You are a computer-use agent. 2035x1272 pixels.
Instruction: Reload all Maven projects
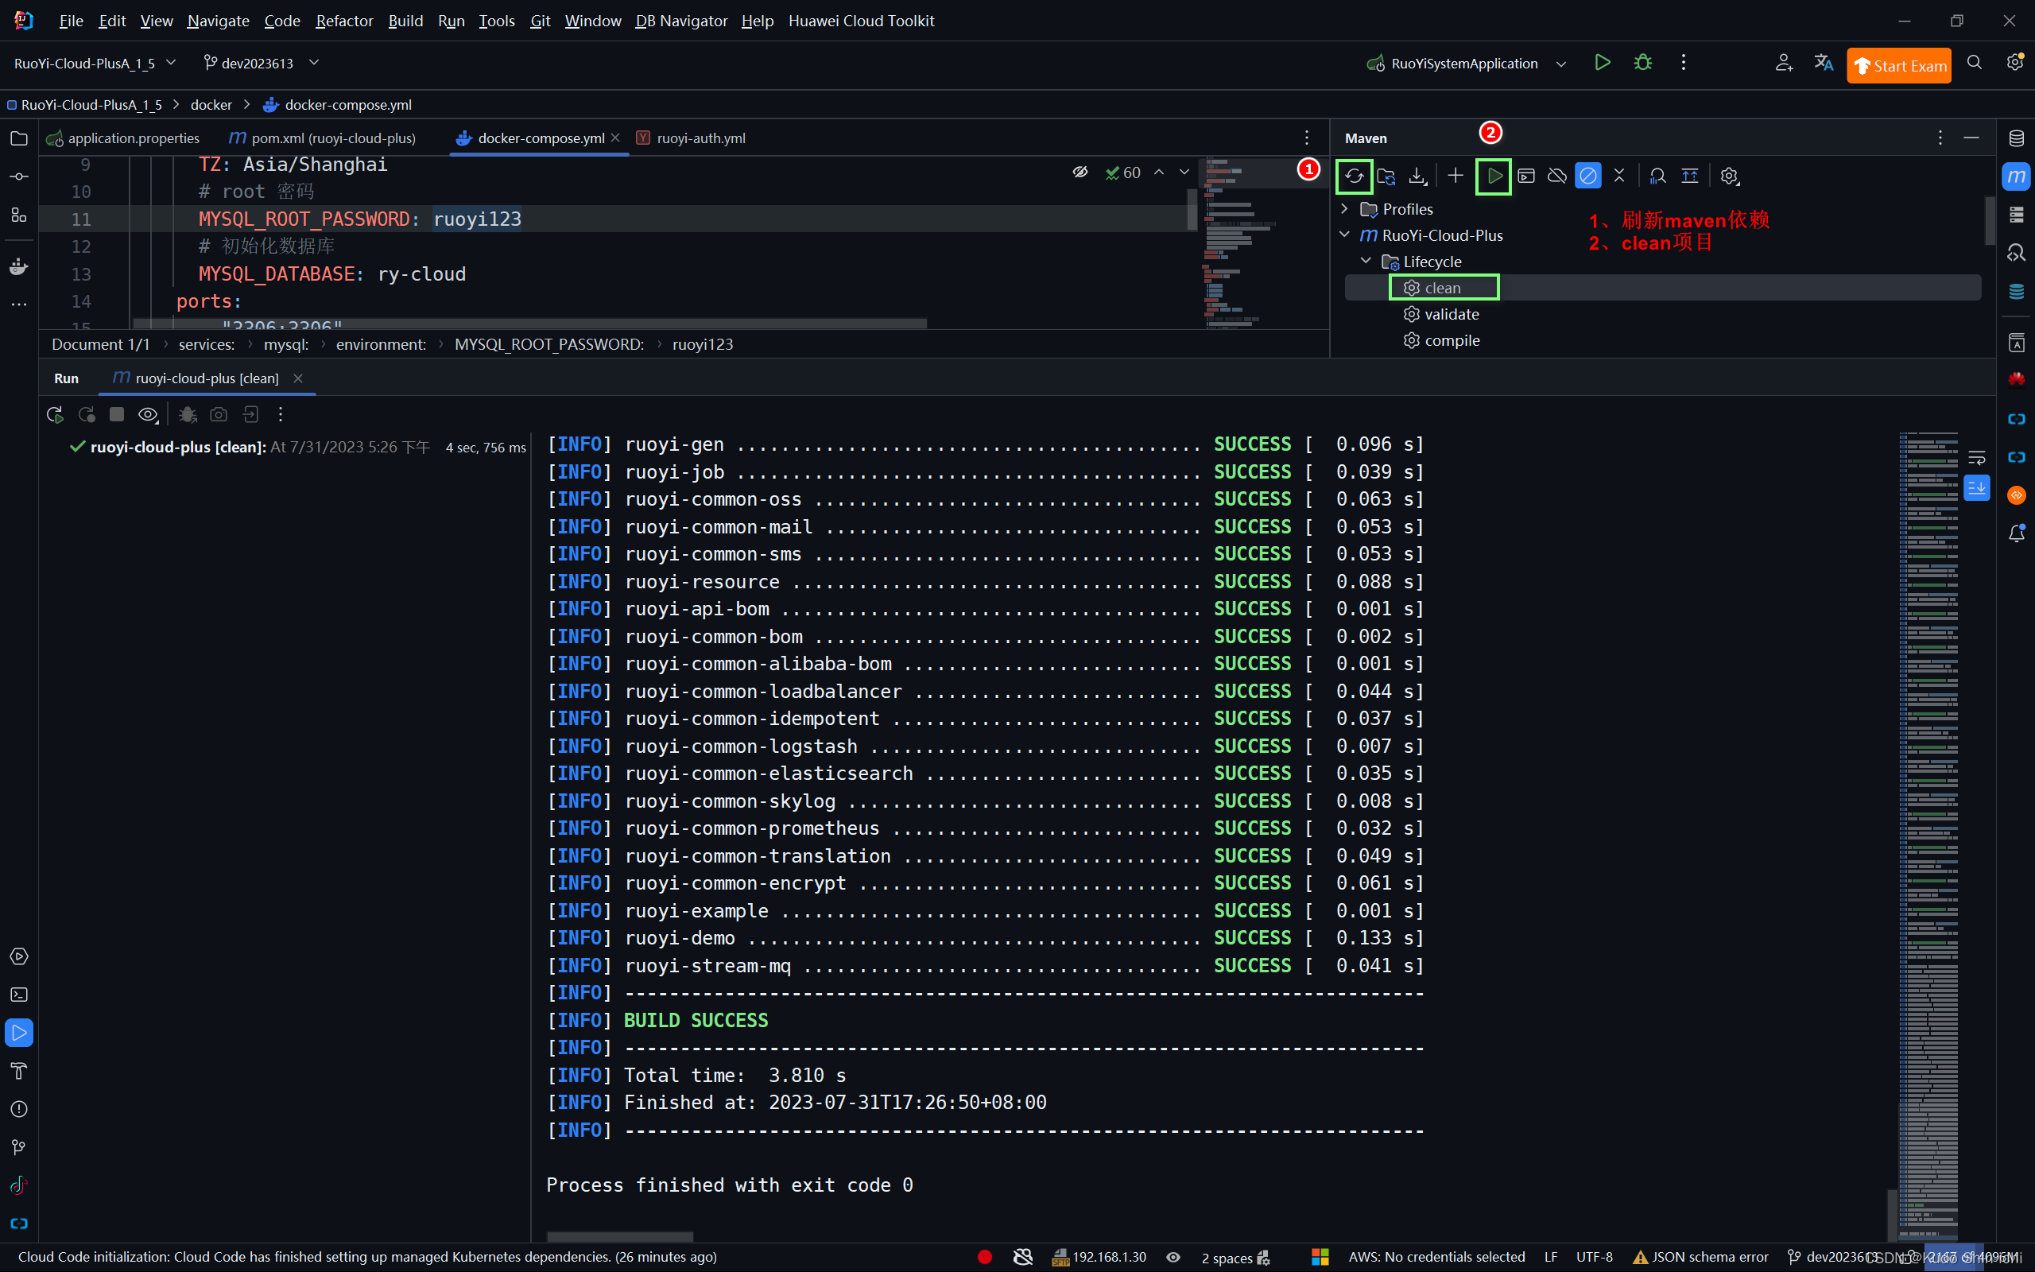click(1354, 176)
